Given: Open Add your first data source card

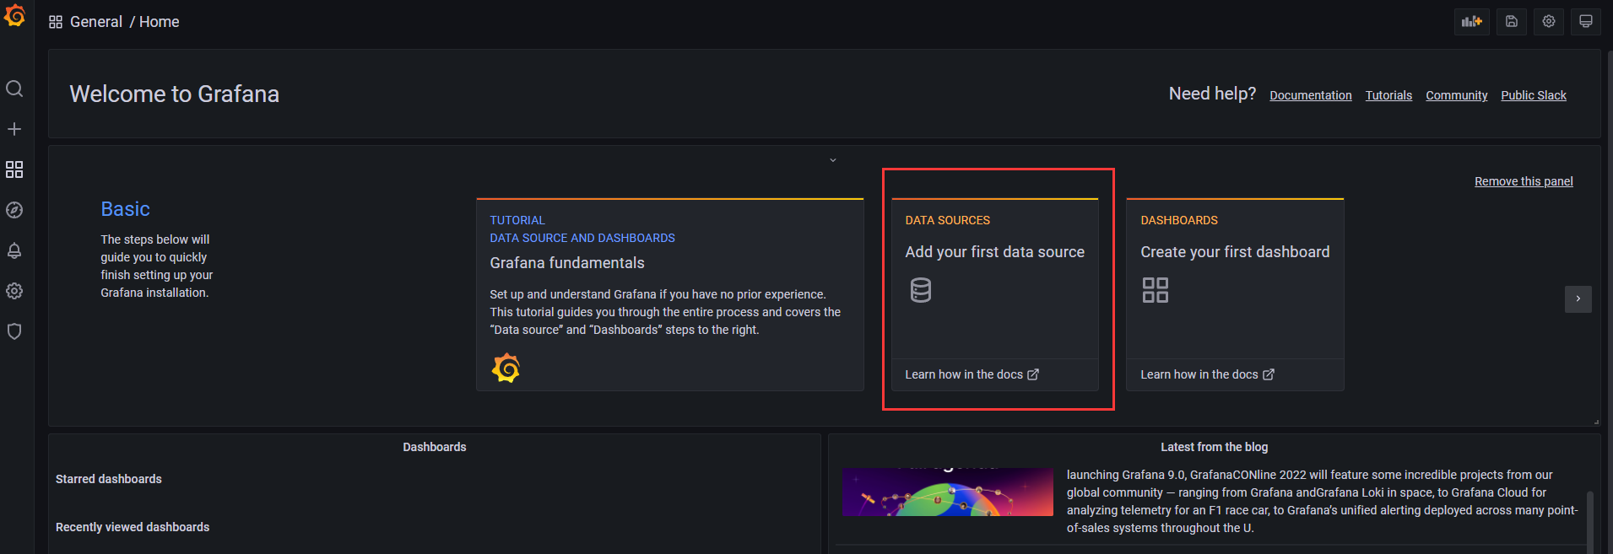Looking at the screenshot, I should click(x=995, y=294).
